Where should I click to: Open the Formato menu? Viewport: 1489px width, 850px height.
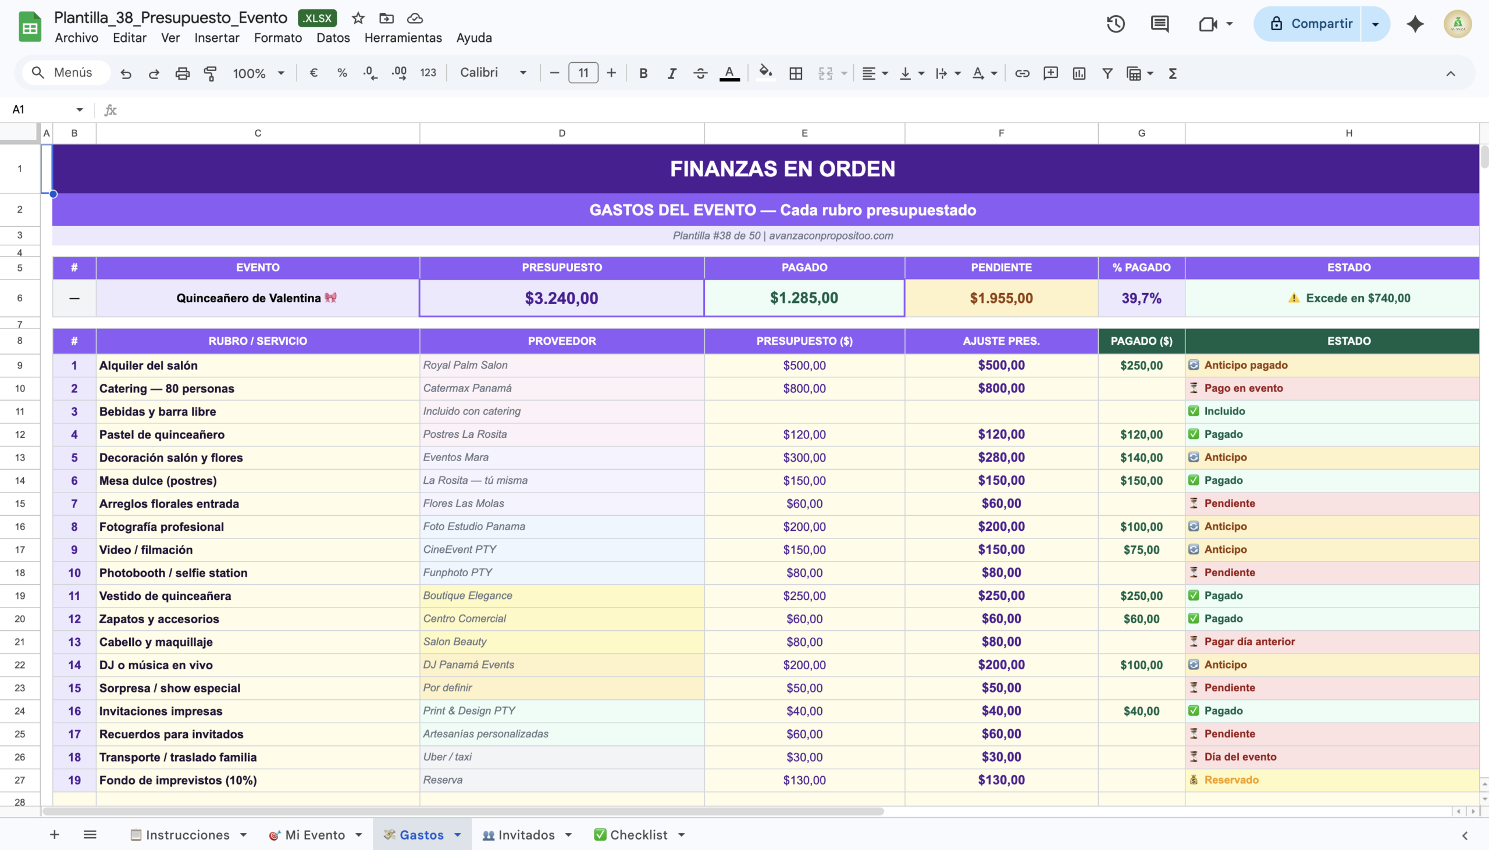(x=277, y=38)
